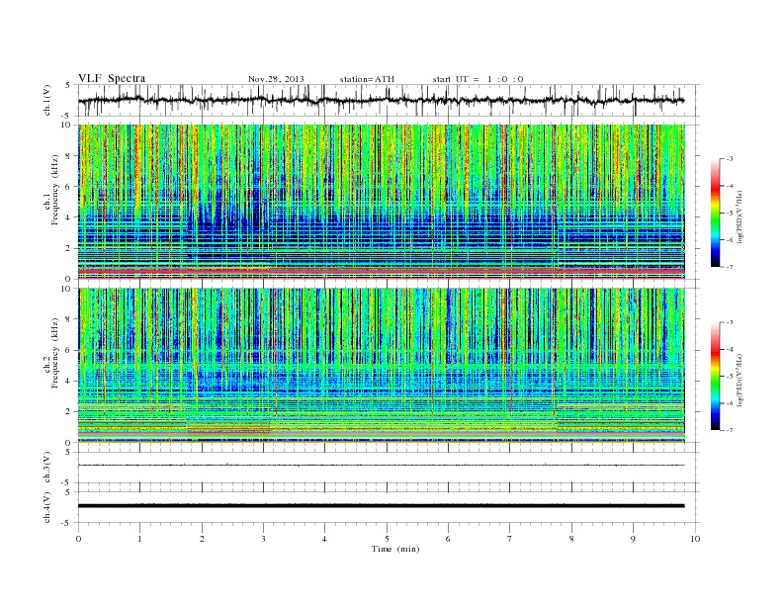
Task: Click the "ch.3(V)" y-axis label
Action: point(47,467)
